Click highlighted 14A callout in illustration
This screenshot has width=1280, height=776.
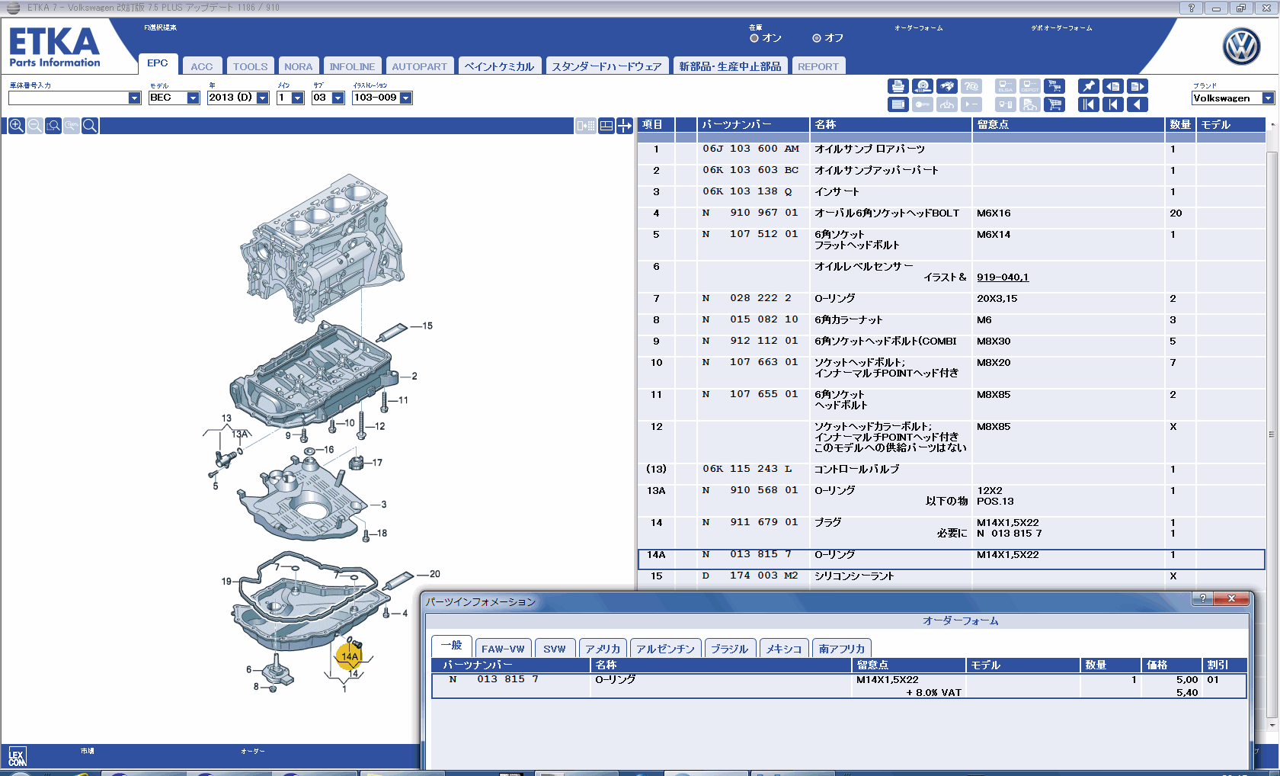350,656
